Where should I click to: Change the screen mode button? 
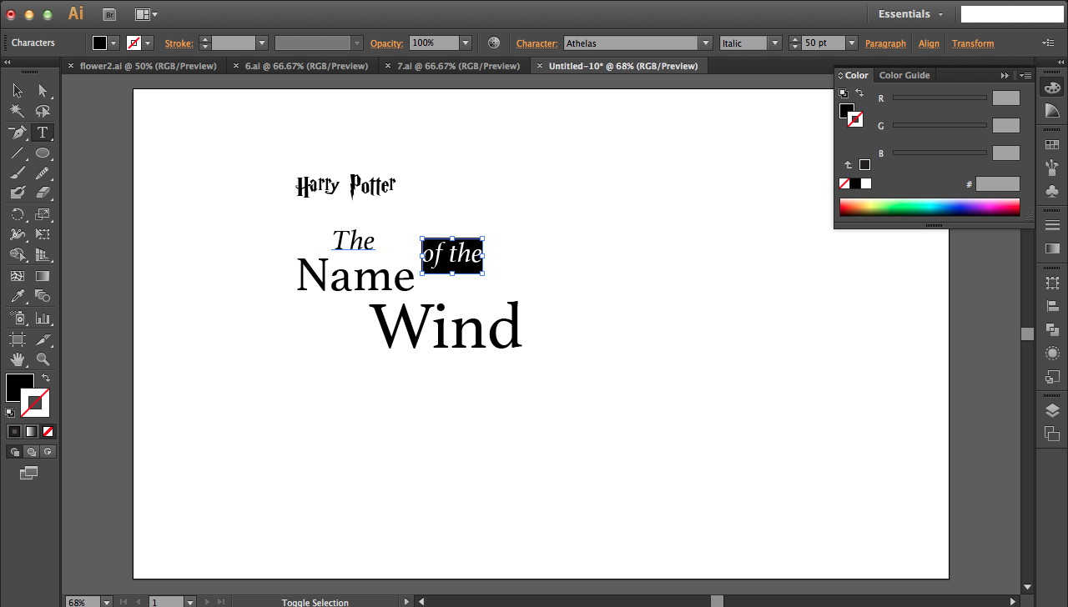[29, 473]
